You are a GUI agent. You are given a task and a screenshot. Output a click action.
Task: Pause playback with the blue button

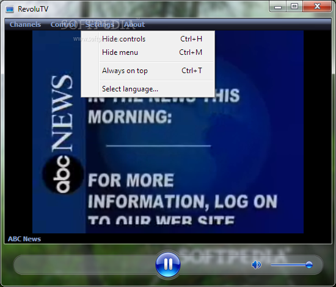click(168, 264)
